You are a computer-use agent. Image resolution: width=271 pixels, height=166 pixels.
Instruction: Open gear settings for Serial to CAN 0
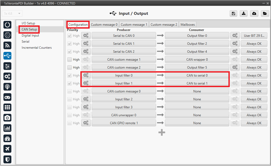tap(86, 36)
